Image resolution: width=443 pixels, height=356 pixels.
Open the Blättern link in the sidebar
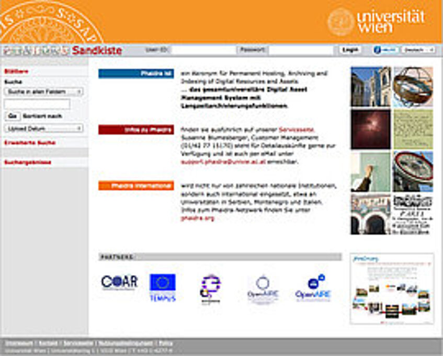tap(16, 72)
